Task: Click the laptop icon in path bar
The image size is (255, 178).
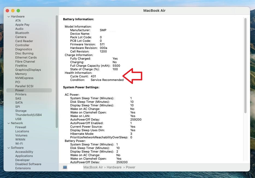Action: tap(65, 167)
